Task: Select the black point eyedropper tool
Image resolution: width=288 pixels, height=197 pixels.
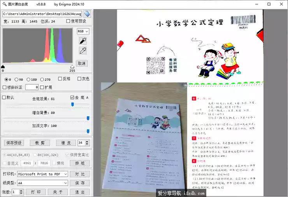Action: (x=83, y=41)
